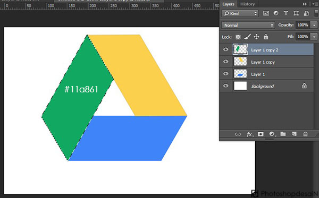Click the Opacity value field
The width and height of the screenshot is (319, 198).
303,25
